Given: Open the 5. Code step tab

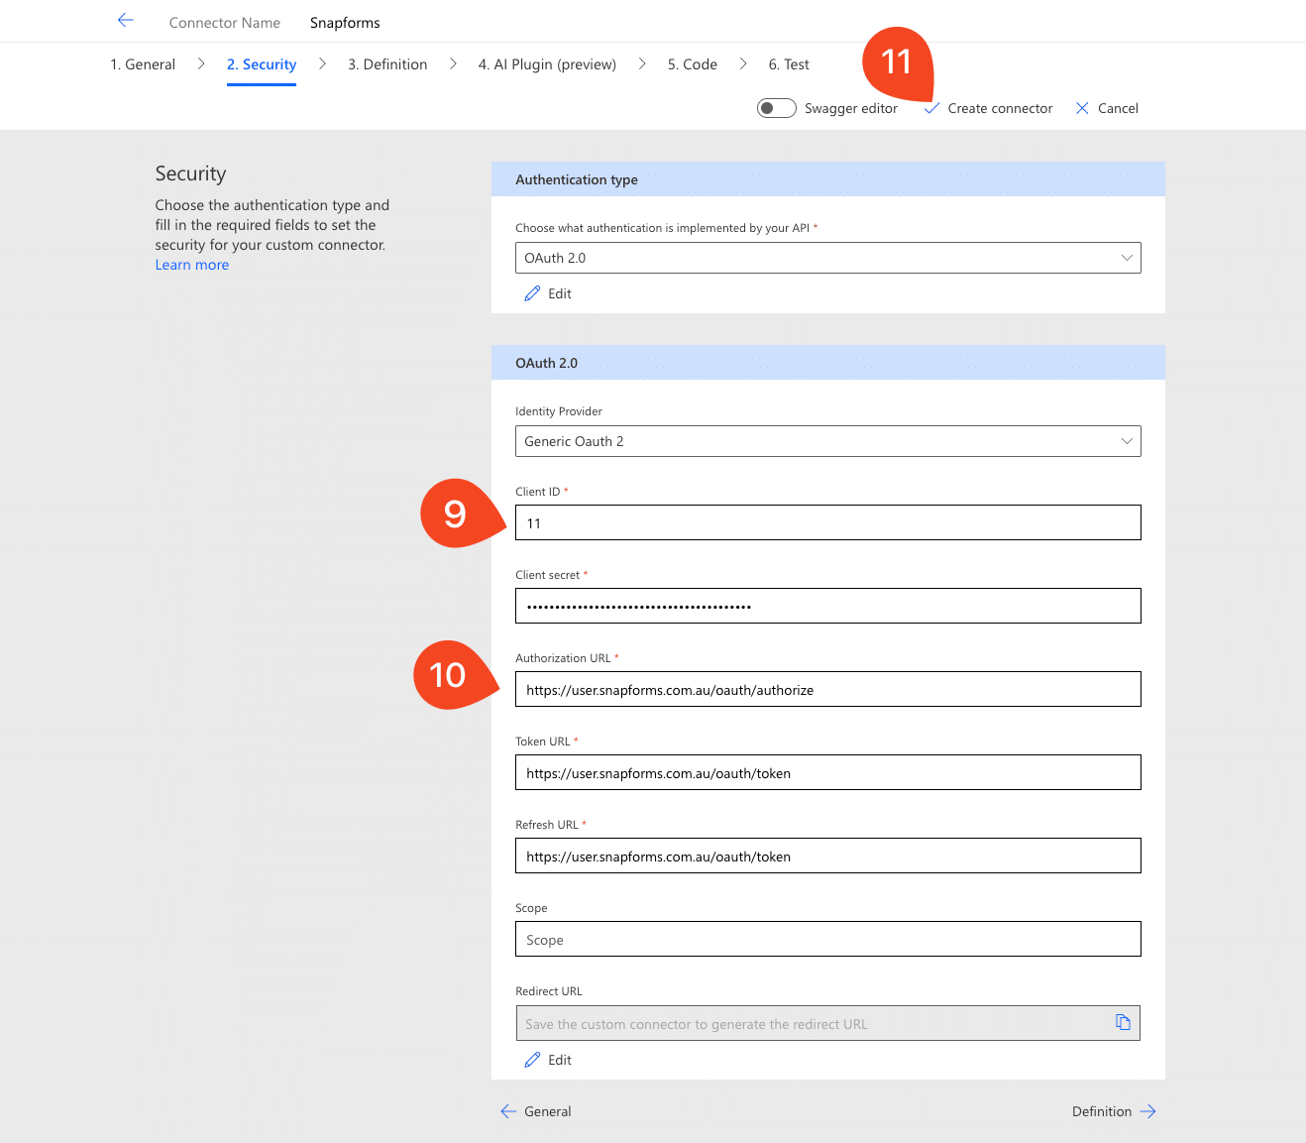Looking at the screenshot, I should (693, 64).
